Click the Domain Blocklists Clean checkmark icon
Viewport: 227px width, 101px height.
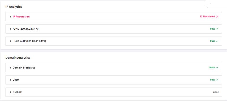[x=217, y=68]
